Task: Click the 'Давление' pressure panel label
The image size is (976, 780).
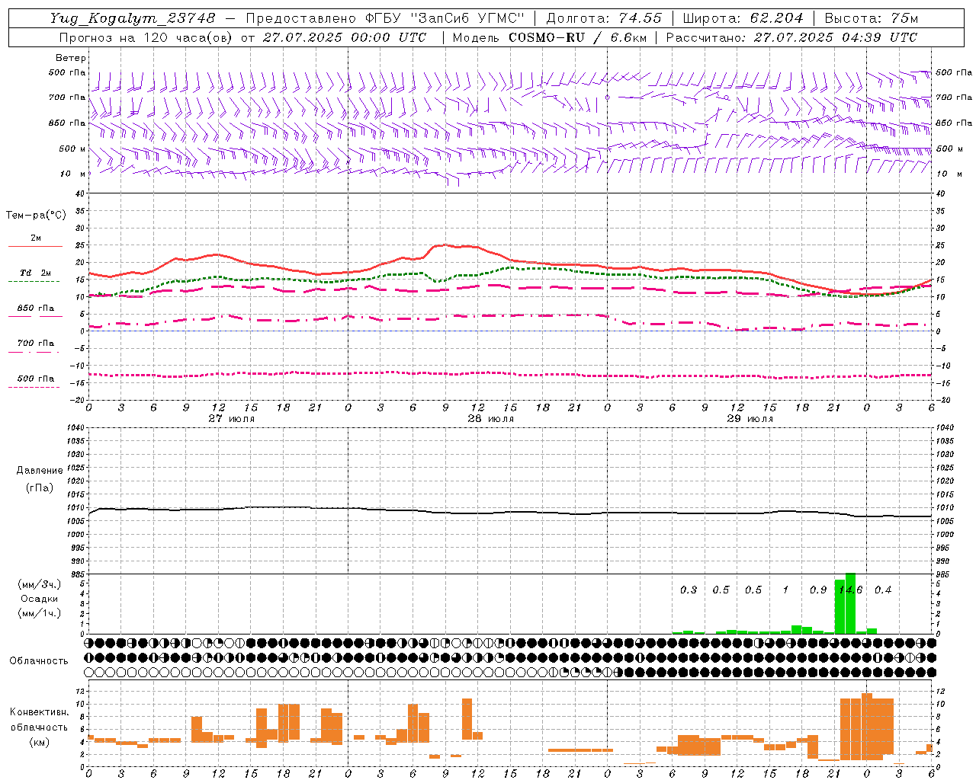Action: (x=40, y=471)
